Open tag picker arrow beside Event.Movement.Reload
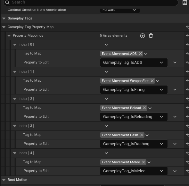 (x=150, y=108)
